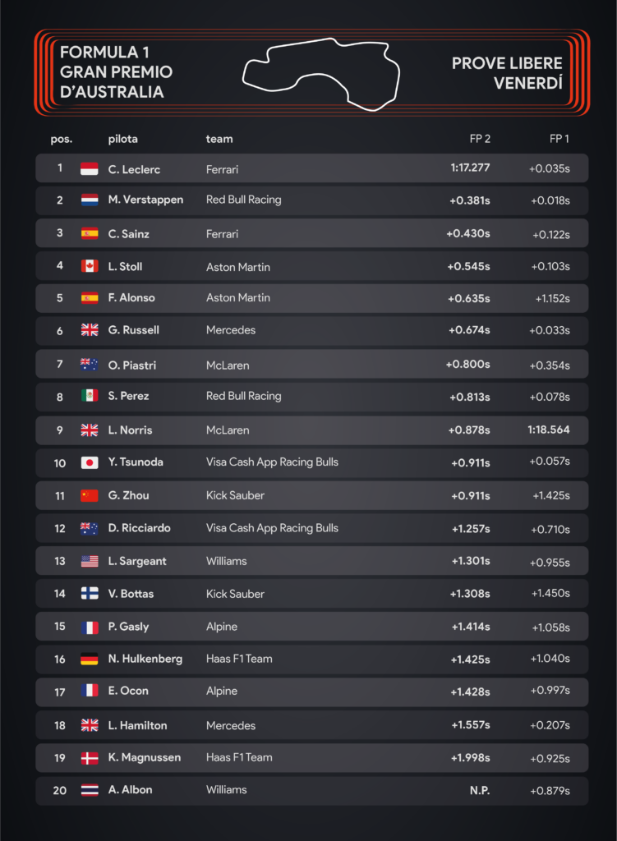Screen dimensions: 617x841
Task: Click the Monaco flag beside C. Leclerc
Action: (90, 169)
